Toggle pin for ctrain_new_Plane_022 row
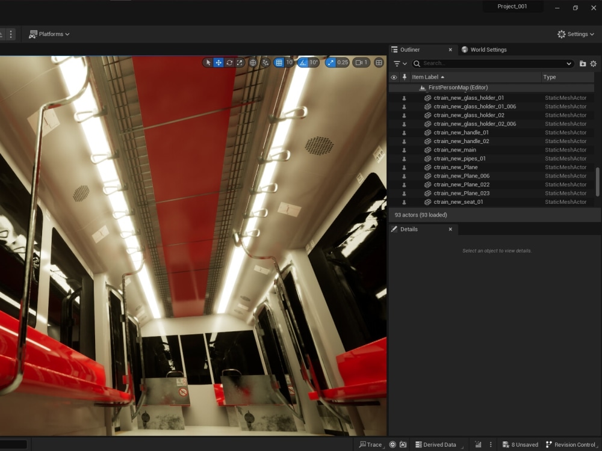Viewport: 602px width, 451px height. click(x=404, y=185)
